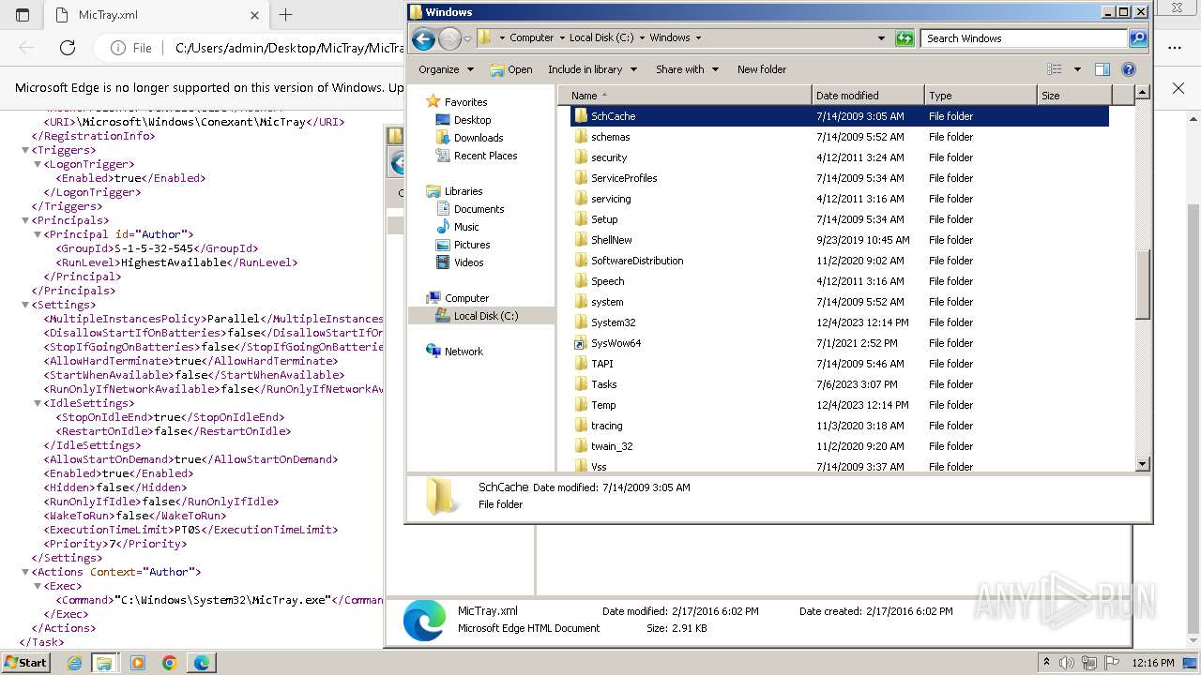Click the Open toolbar button
The height and width of the screenshot is (675, 1201).
[511, 69]
